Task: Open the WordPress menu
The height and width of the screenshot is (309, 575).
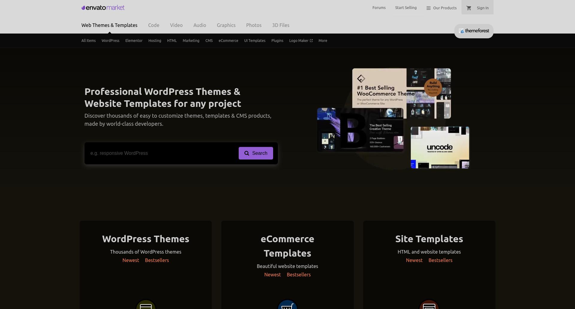Action: pyautogui.click(x=111, y=41)
